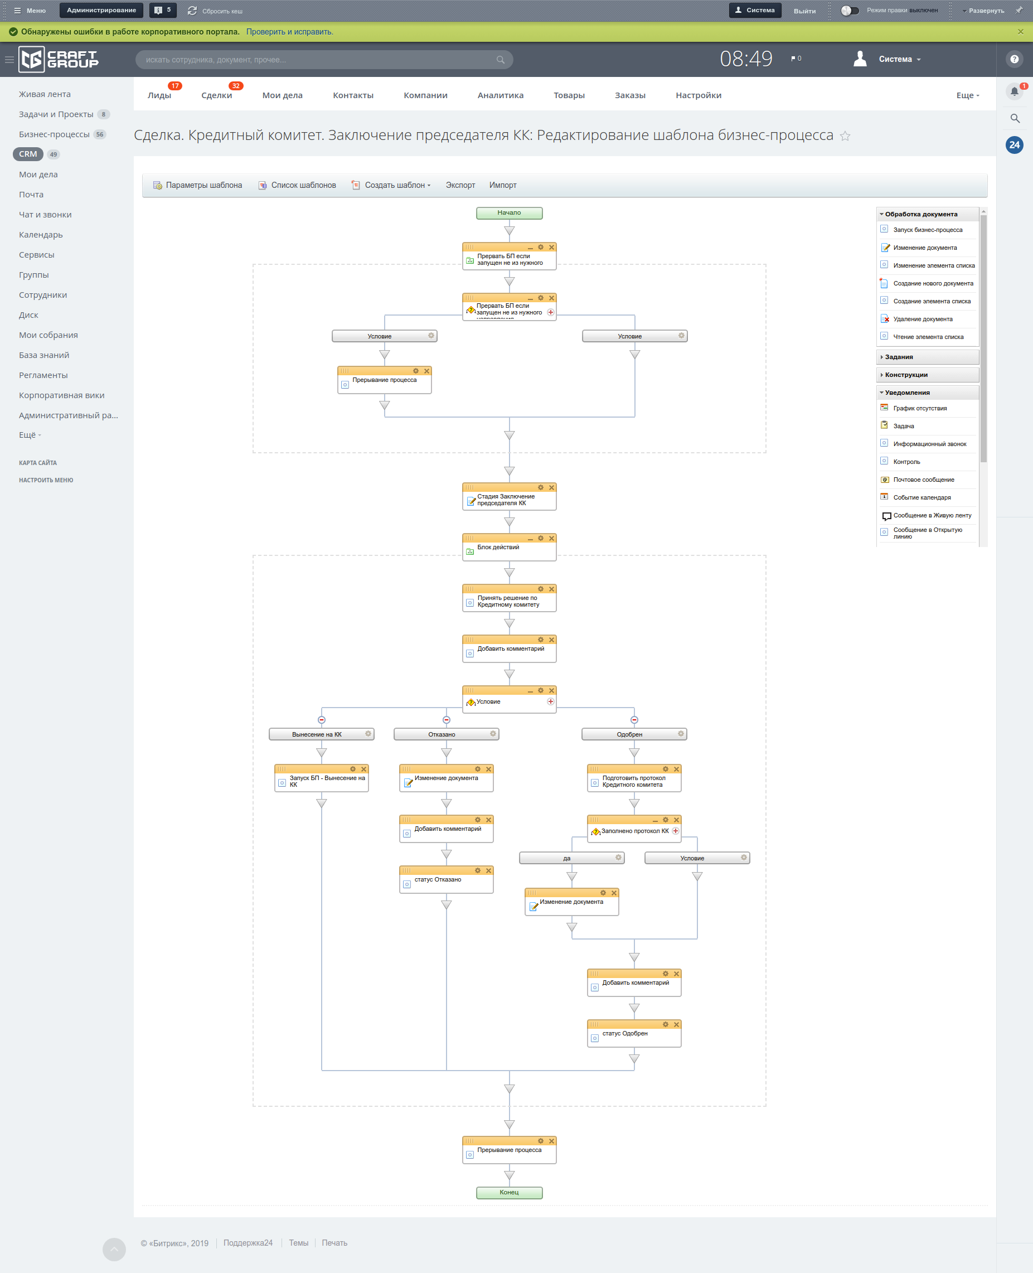This screenshot has height=1273, width=1033.
Task: Delete the 'статус Одобрен' activity block
Action: tap(676, 1024)
